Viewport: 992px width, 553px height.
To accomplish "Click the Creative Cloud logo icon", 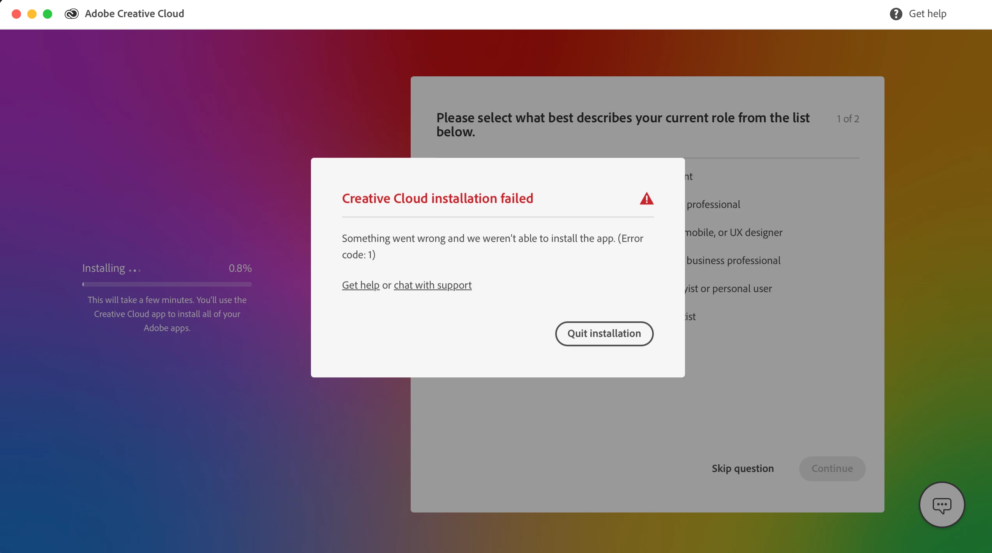I will pyautogui.click(x=72, y=14).
